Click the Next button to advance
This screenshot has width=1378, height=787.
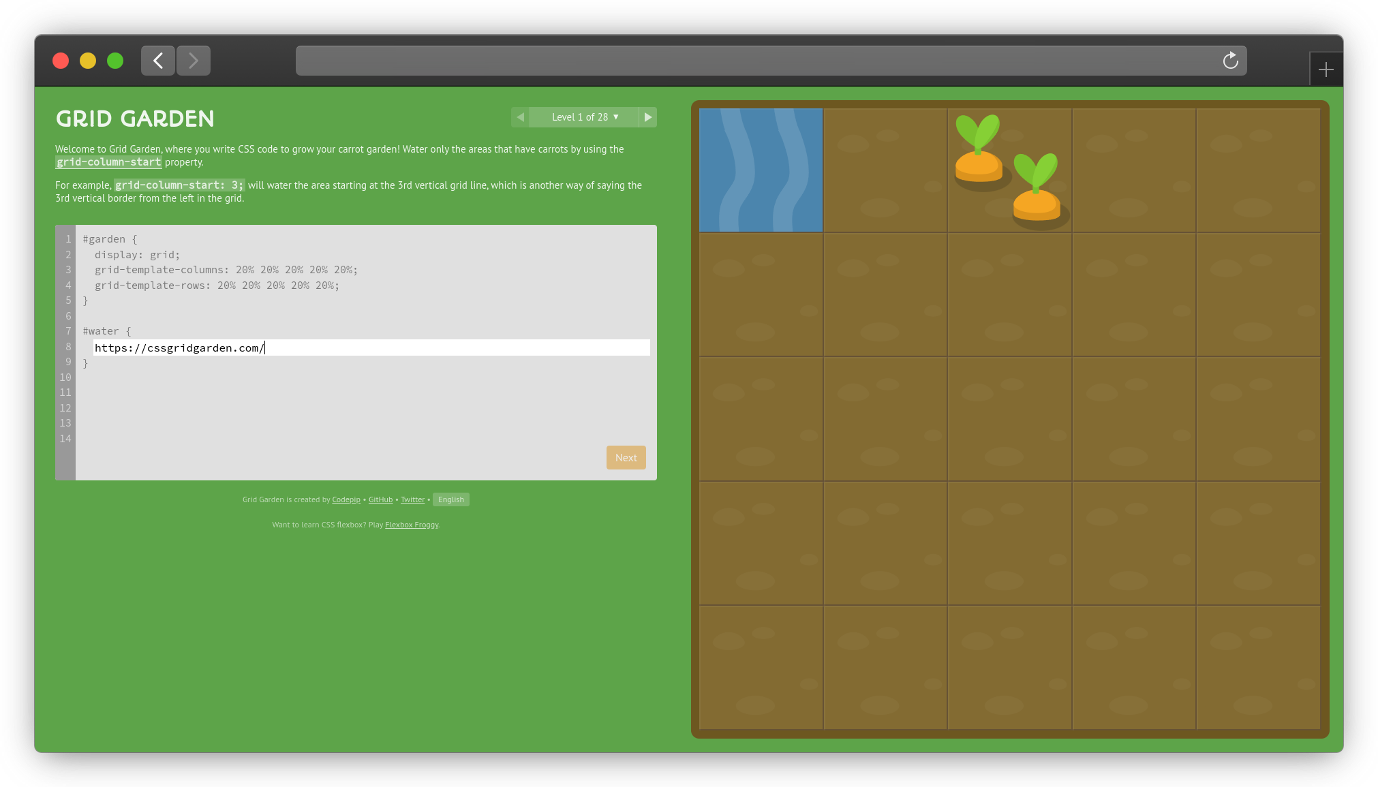tap(626, 458)
